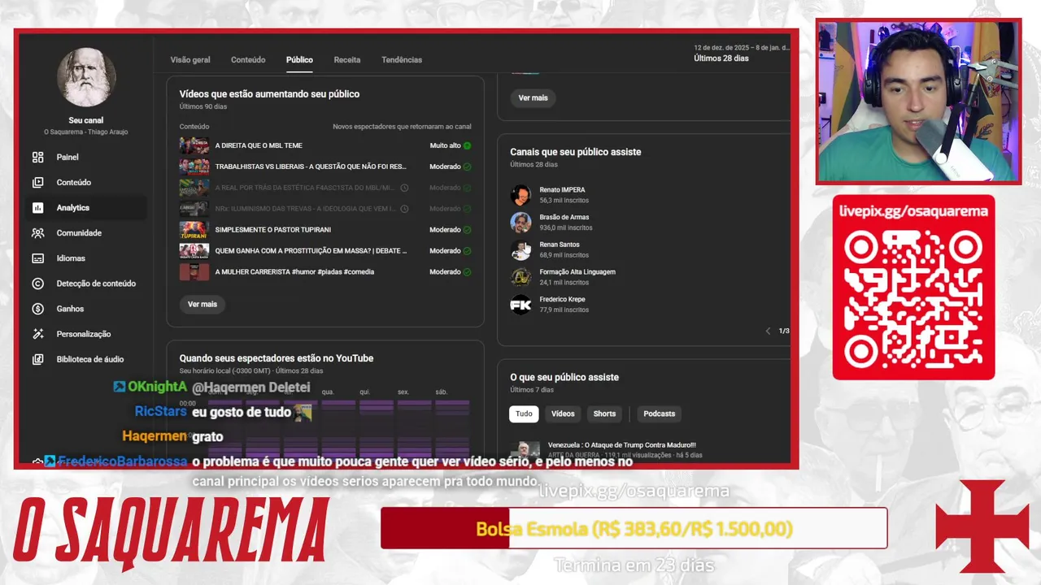Select Shorts filter chip
The image size is (1041, 585).
click(604, 414)
